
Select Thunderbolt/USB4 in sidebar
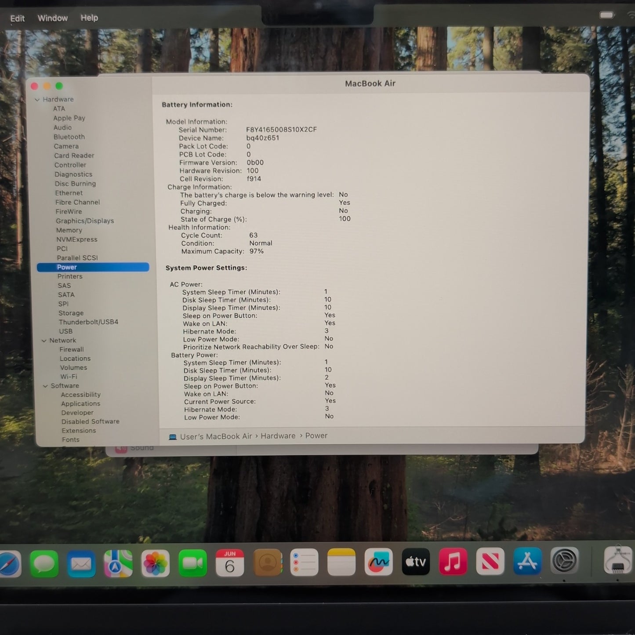pyautogui.click(x=88, y=322)
